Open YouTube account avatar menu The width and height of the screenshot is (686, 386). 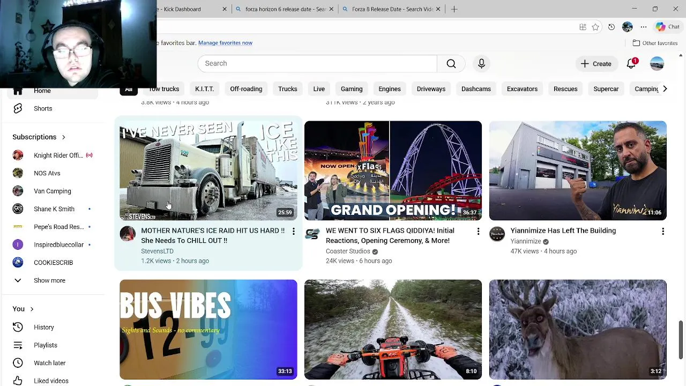tap(657, 63)
